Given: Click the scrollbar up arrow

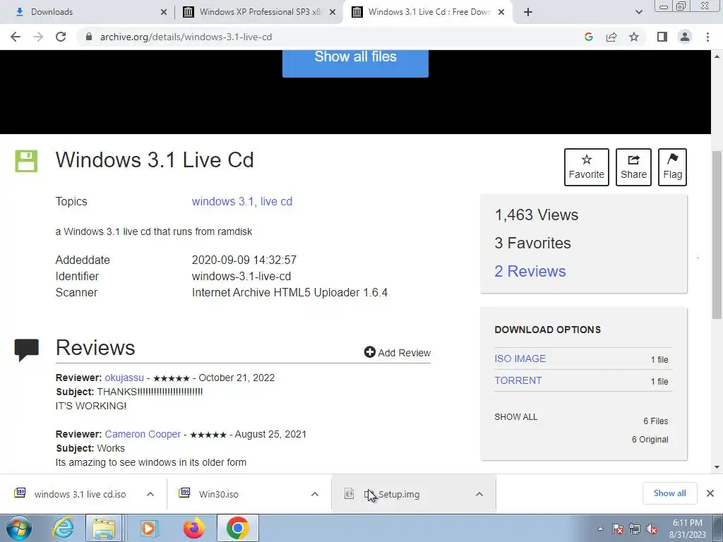Looking at the screenshot, I should [x=717, y=56].
